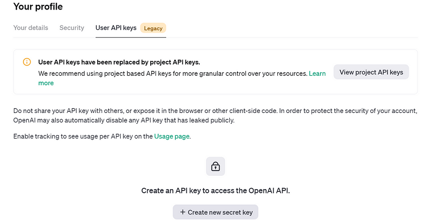Click the orange info icon in notice
The width and height of the screenshot is (421, 220).
click(x=27, y=62)
